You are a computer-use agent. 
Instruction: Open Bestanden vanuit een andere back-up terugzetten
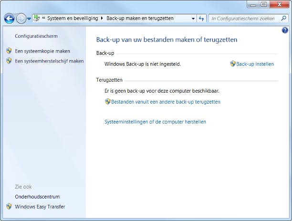point(166,102)
